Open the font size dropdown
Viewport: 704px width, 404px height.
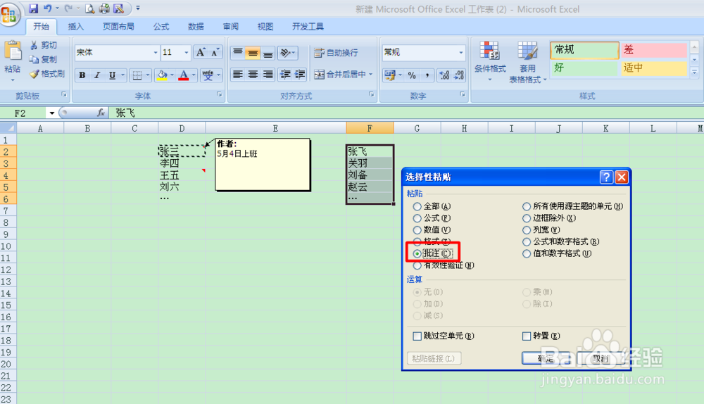[187, 53]
